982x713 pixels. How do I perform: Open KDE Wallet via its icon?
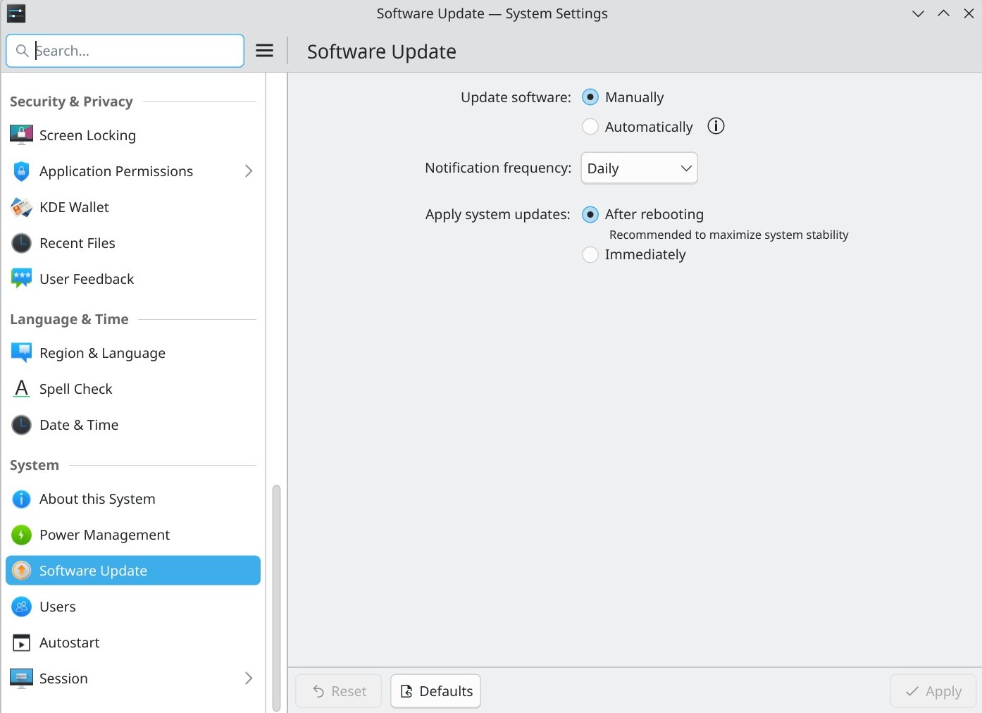21,207
